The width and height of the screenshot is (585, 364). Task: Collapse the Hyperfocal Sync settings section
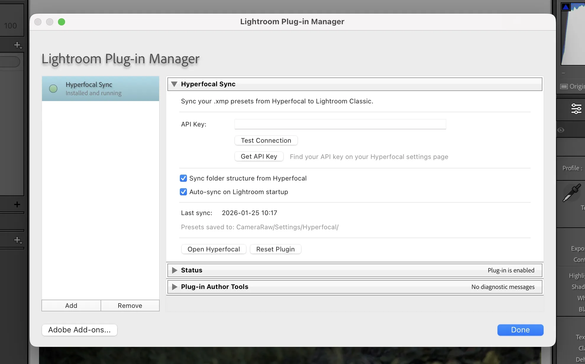click(174, 84)
